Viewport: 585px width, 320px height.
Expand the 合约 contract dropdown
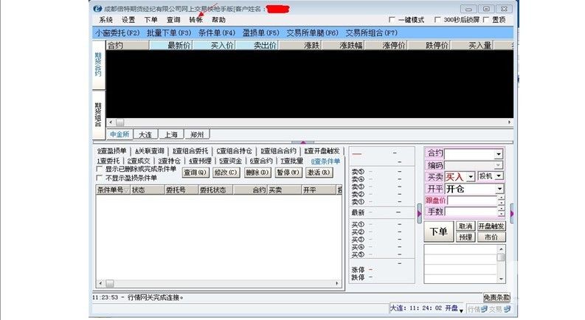pos(499,153)
